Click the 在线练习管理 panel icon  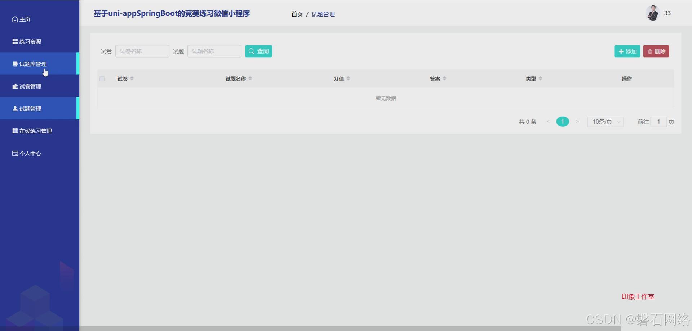14,131
